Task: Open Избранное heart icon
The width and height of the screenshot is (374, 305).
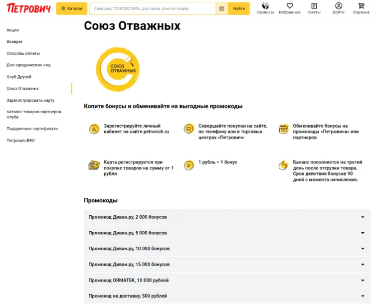Action: point(290,8)
